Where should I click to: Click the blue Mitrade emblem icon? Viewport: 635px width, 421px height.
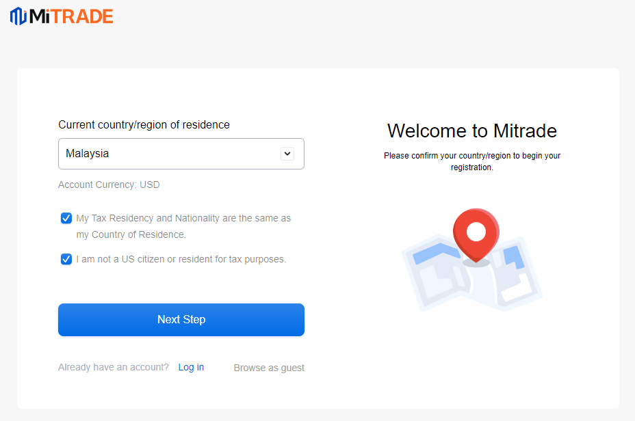tap(18, 16)
